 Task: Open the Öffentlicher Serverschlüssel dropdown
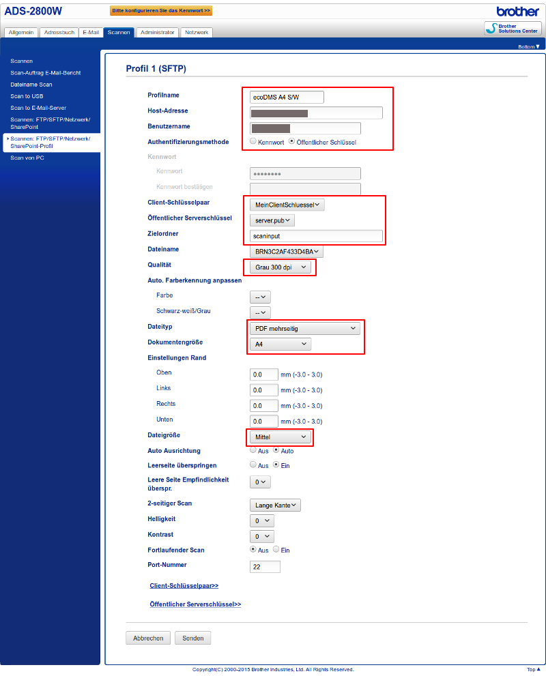272,220
